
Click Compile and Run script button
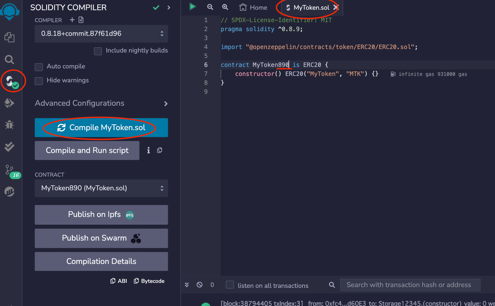pos(87,150)
